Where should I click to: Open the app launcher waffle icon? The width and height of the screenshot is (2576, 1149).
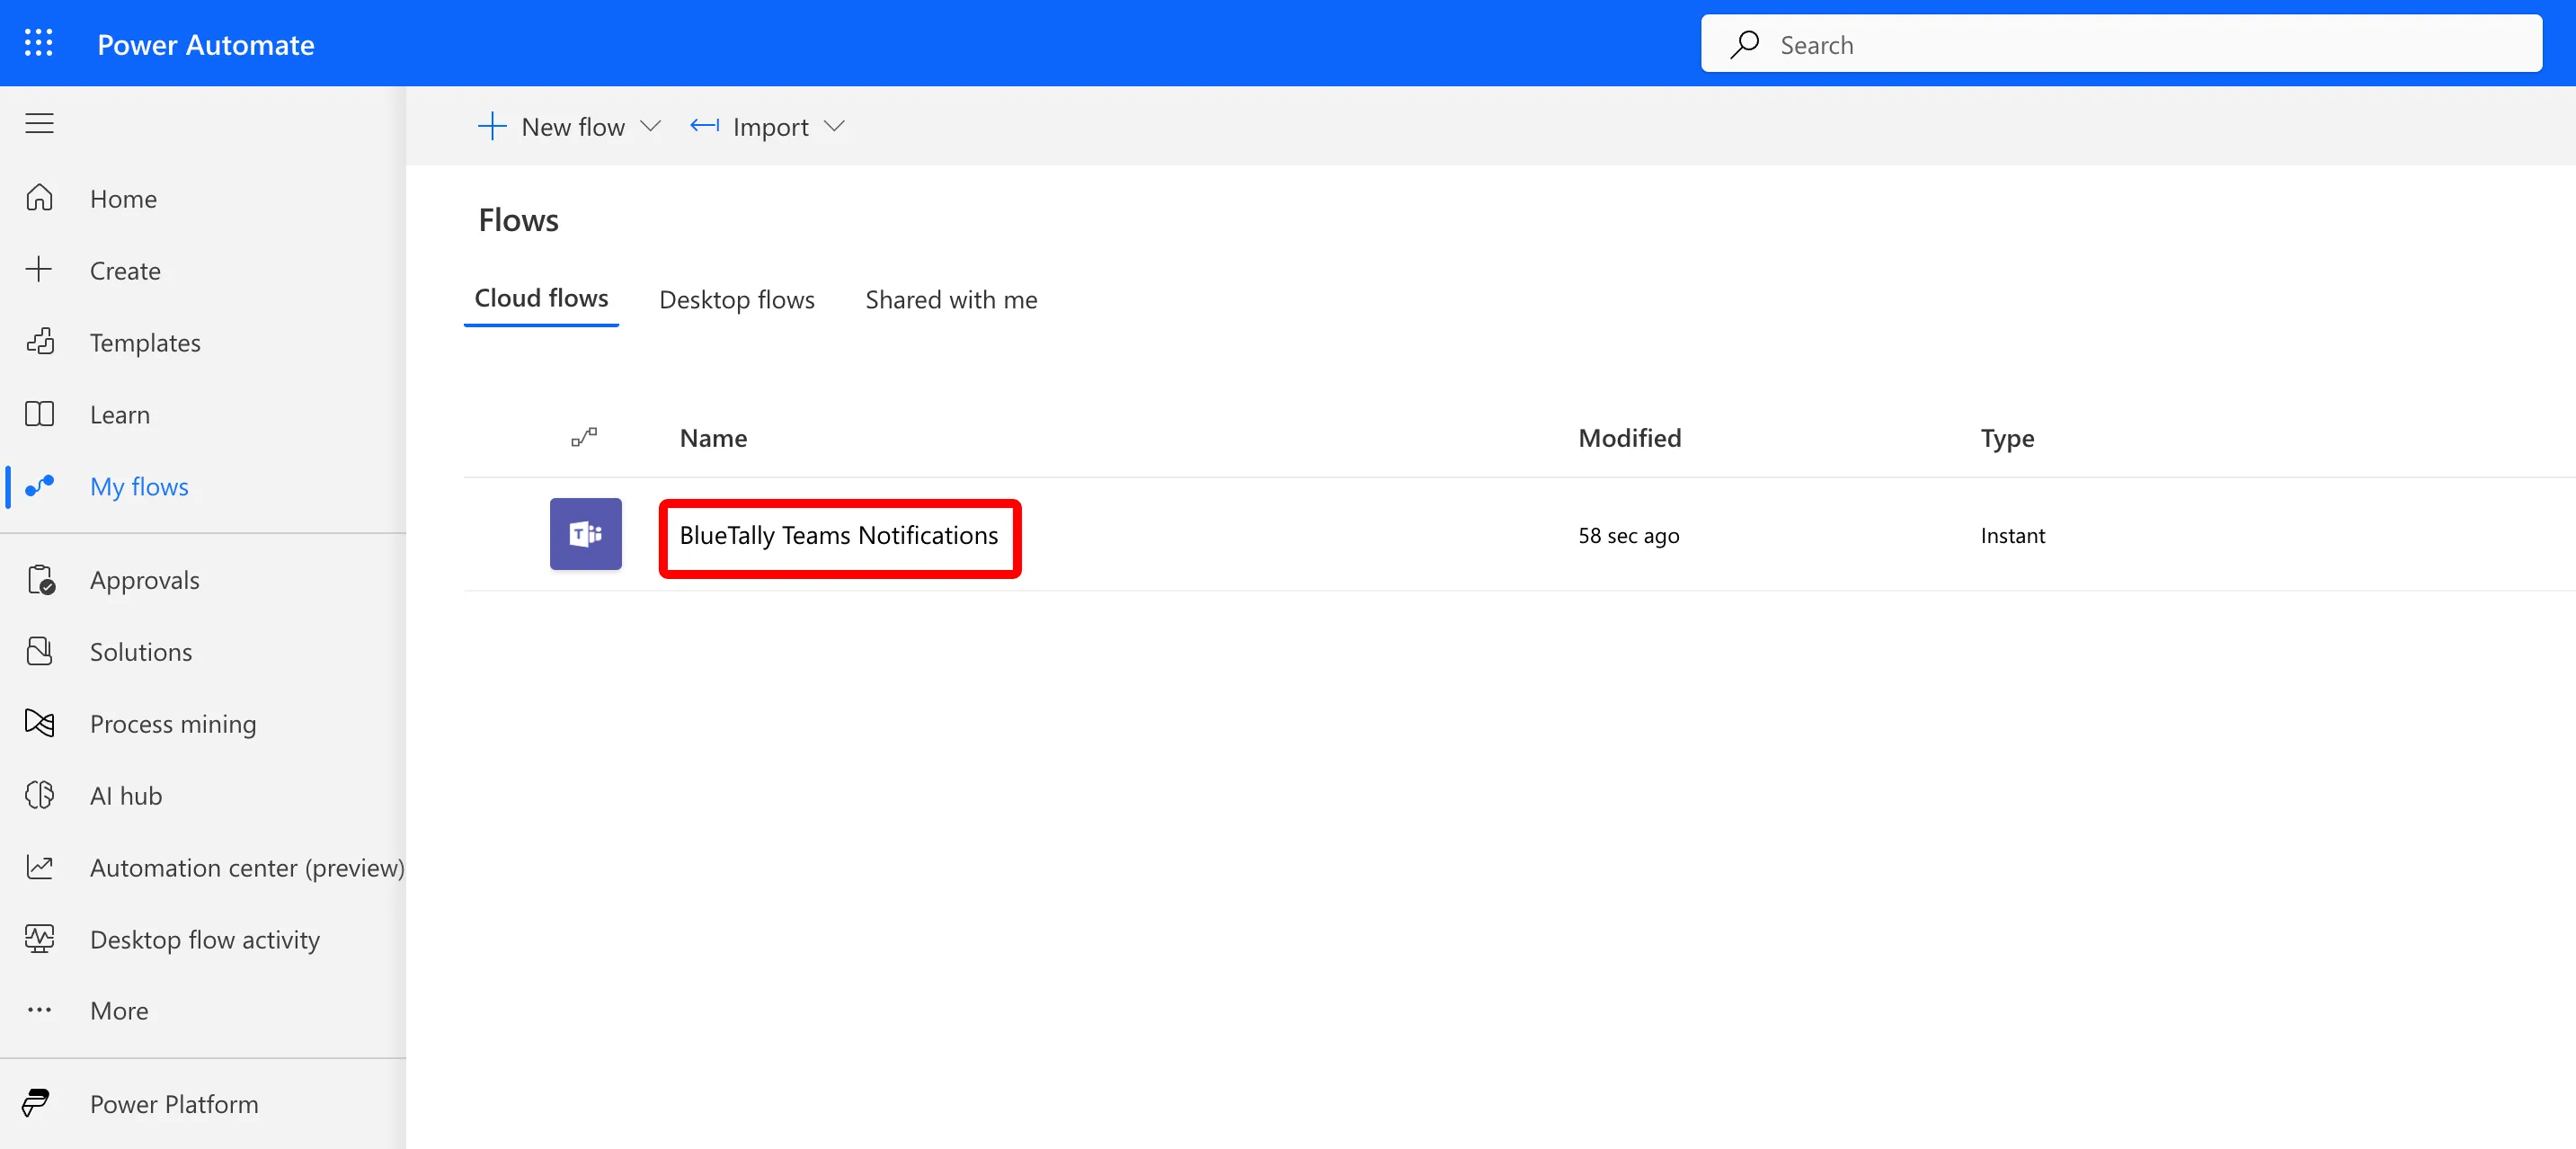coord(38,43)
